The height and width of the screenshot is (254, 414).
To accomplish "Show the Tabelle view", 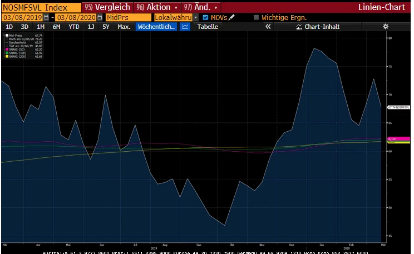I will pyautogui.click(x=208, y=27).
